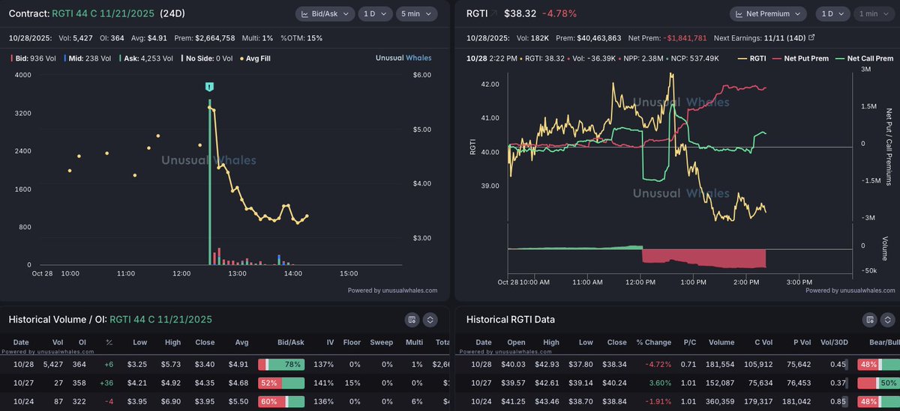The image size is (900, 411).
Task: Click the RGTI ticker symbol in right header
Action: tap(478, 13)
